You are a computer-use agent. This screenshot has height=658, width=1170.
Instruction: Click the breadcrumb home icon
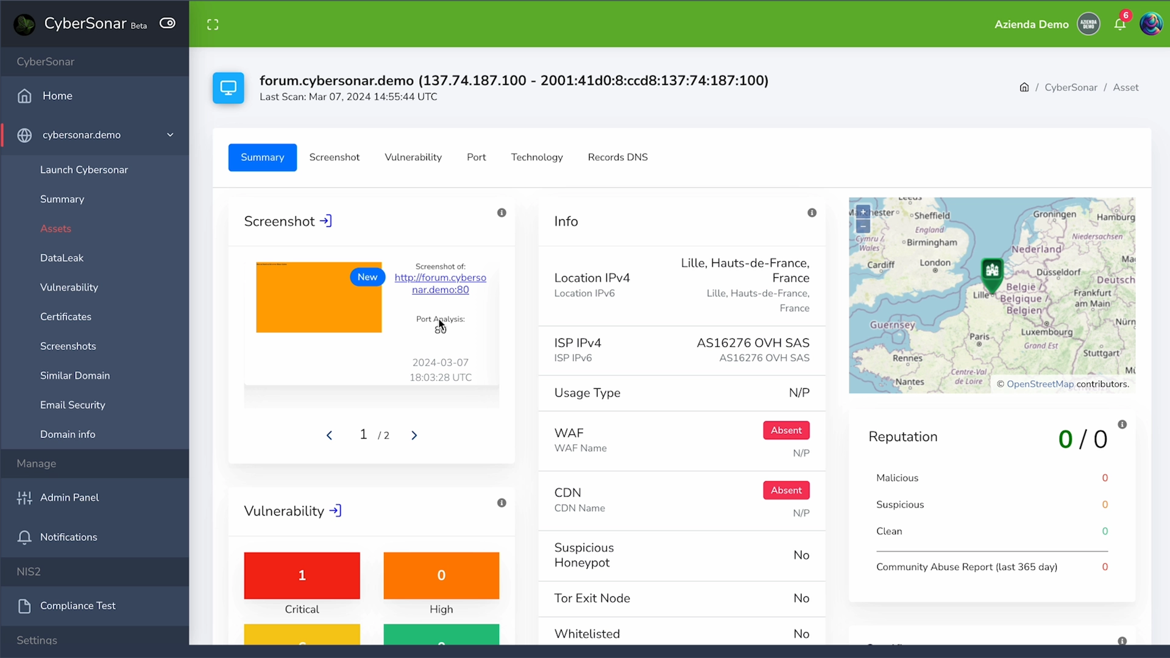1024,87
